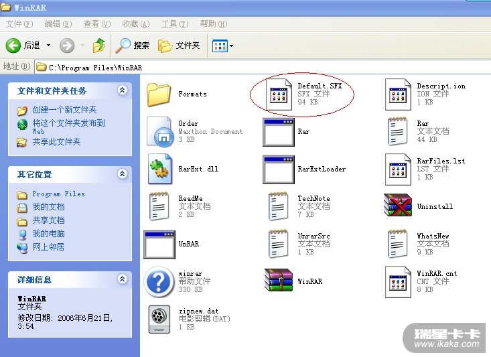491x357 pixels.
Task: Open the WhatsNew text document icon
Action: 397,244
